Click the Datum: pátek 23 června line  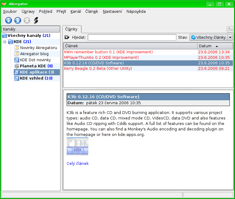pos(104,103)
